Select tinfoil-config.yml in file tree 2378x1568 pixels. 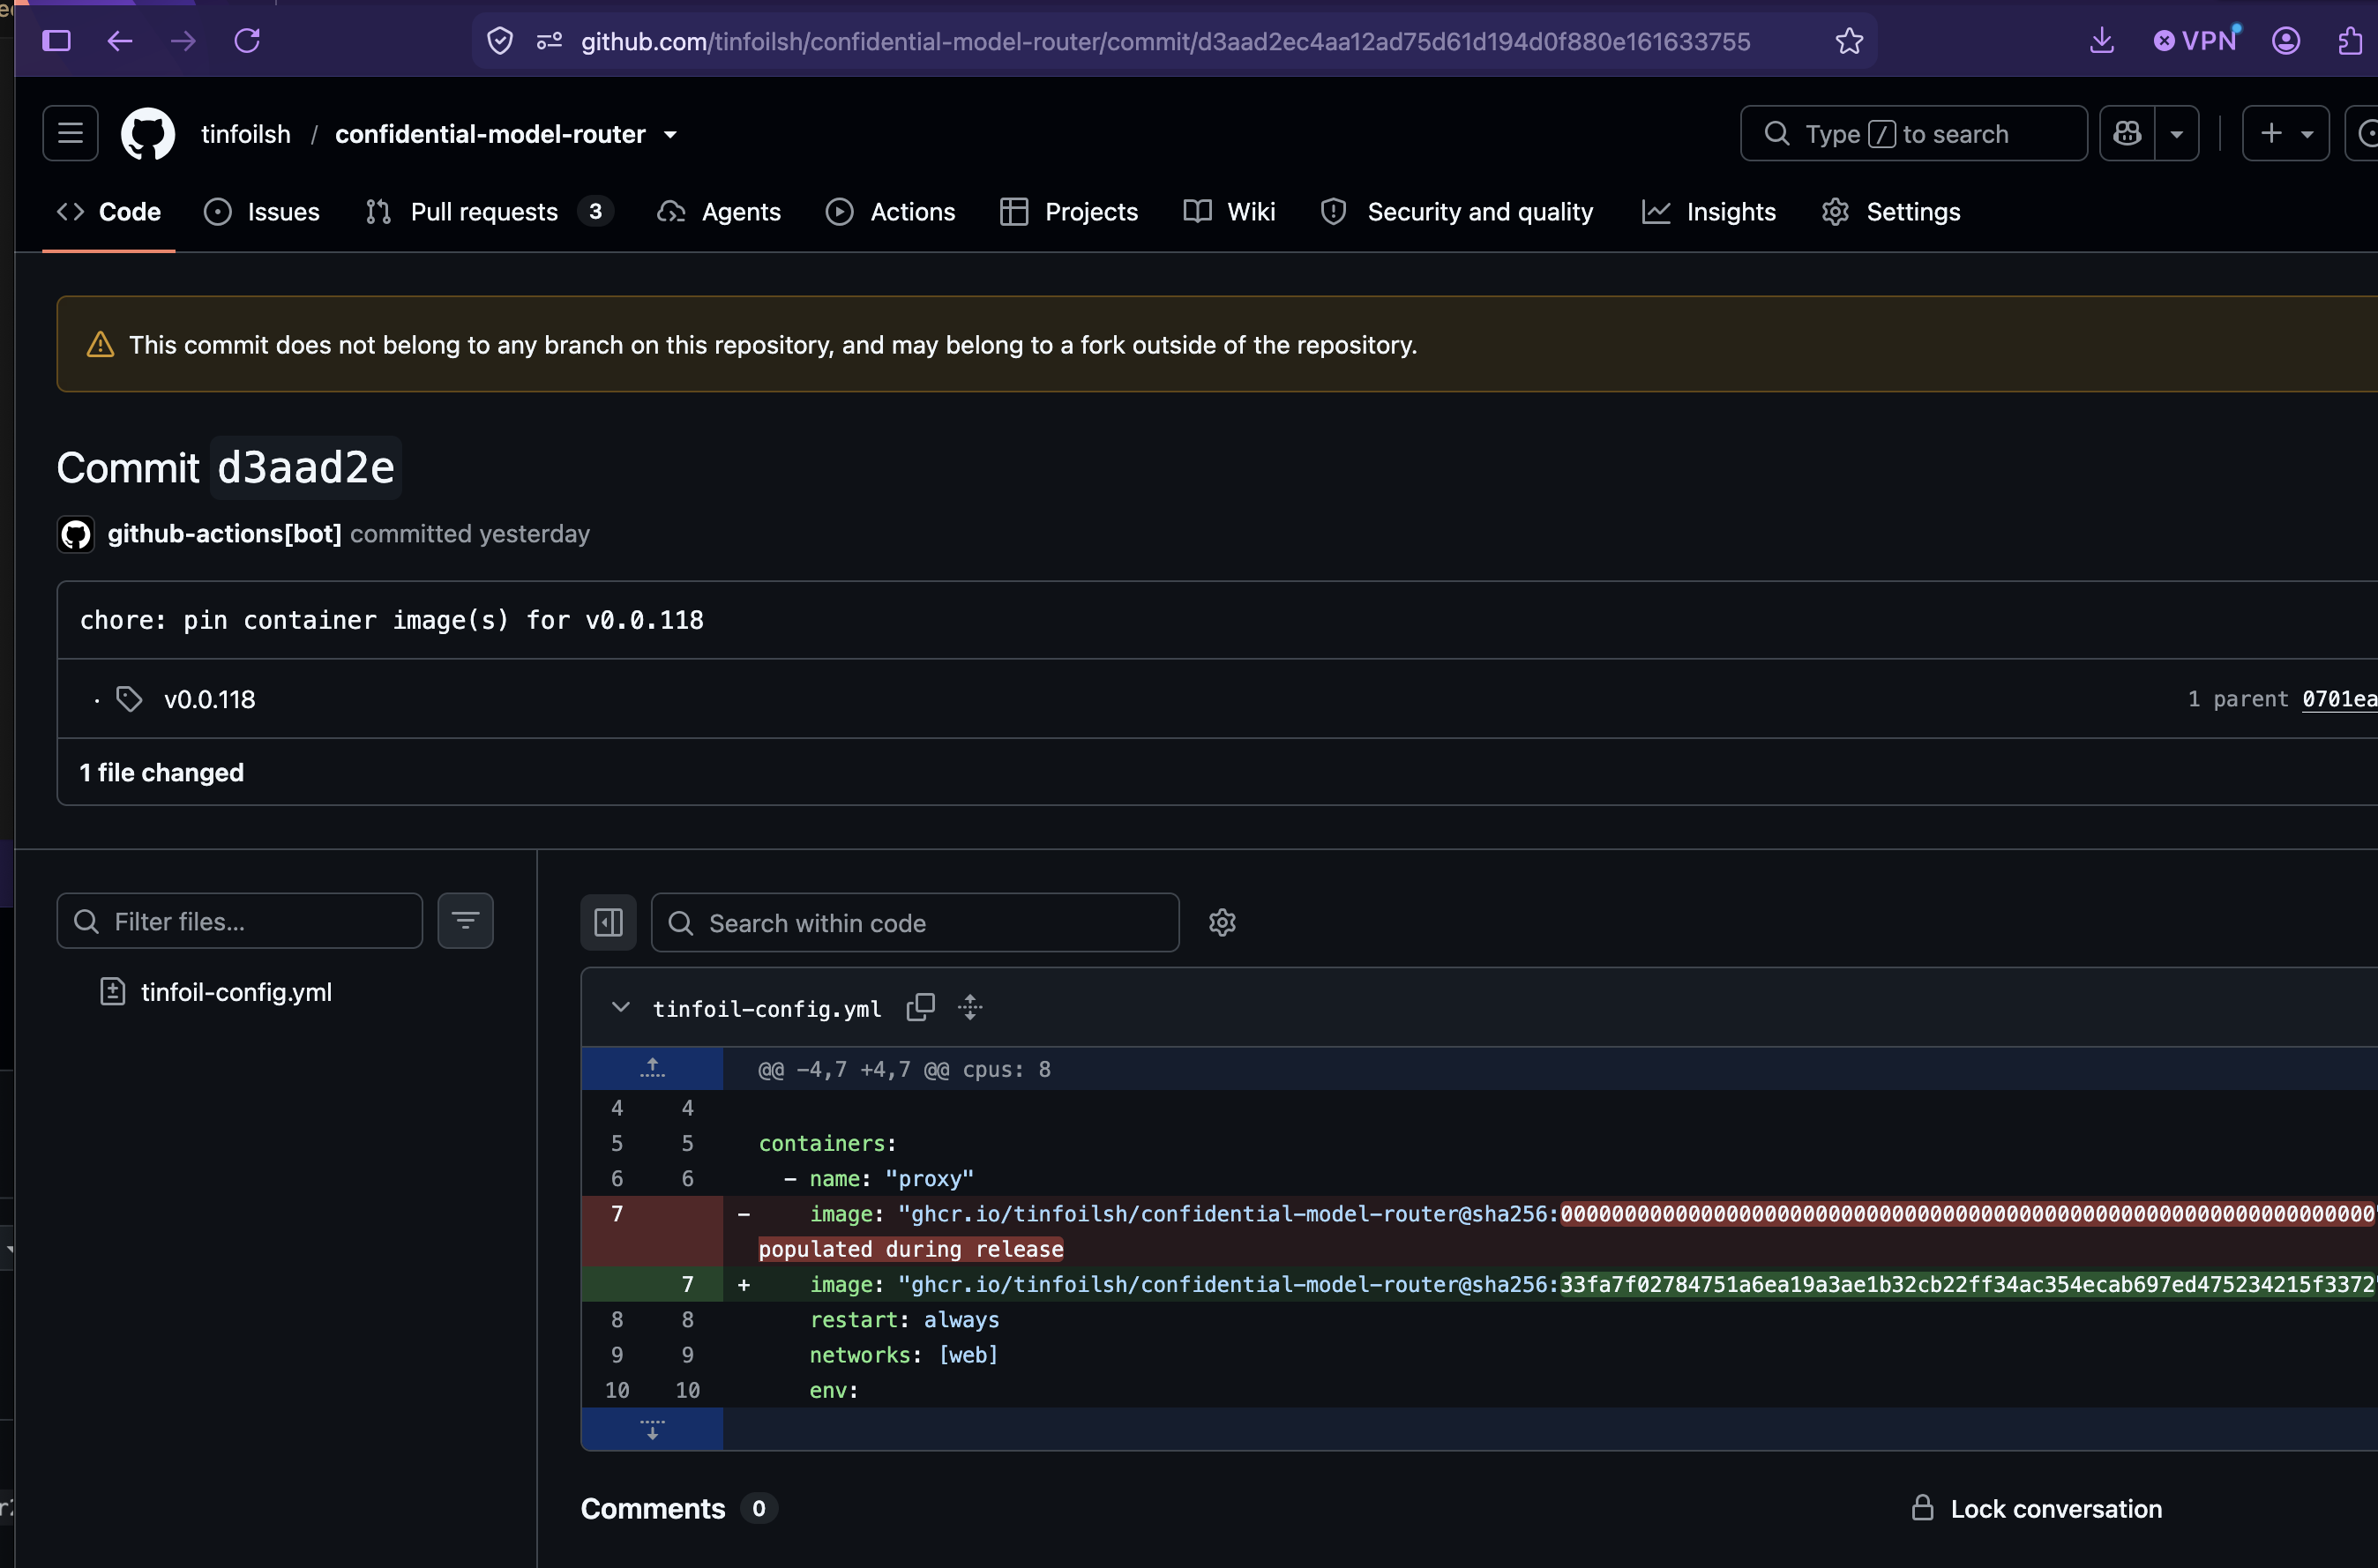coord(236,992)
